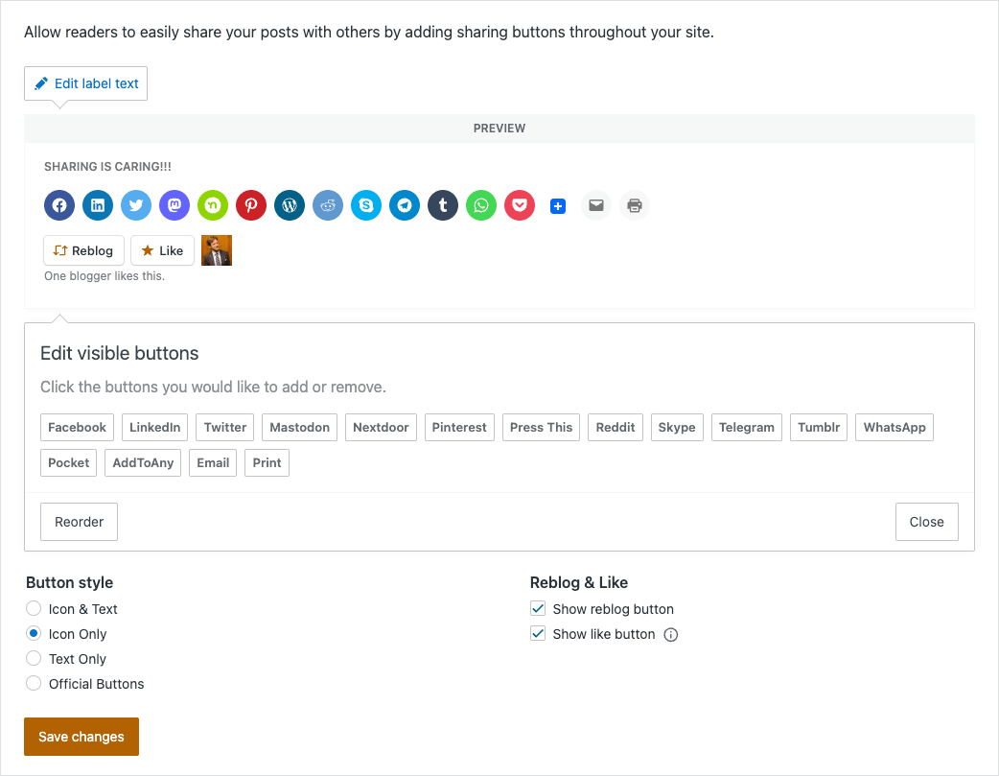Viewport: 999px width, 776px height.
Task: Toggle the Show like button checkbox
Action: click(538, 634)
